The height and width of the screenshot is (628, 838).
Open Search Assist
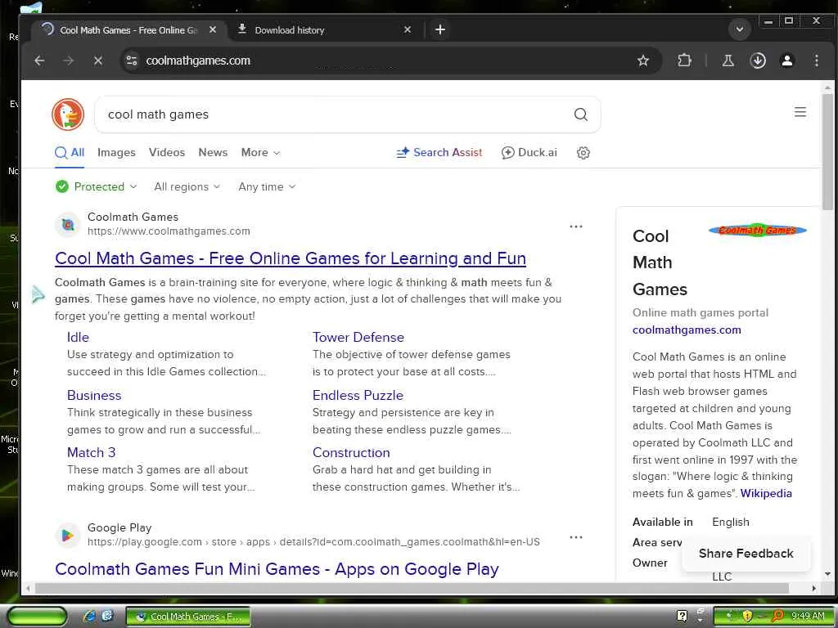coord(439,153)
